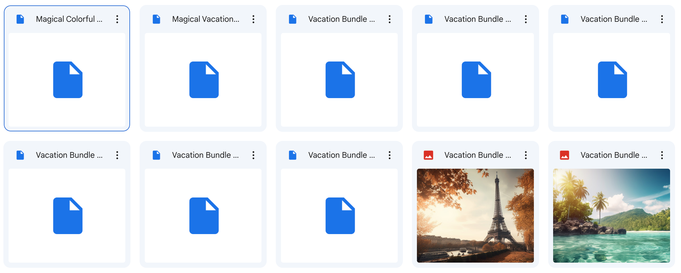Open the overflow menu for the Magical Vacation file
This screenshot has width=681, height=273.
point(253,19)
